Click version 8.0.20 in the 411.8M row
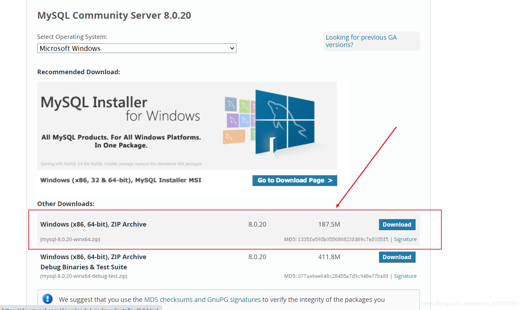This screenshot has height=310, width=521. pyautogui.click(x=257, y=257)
